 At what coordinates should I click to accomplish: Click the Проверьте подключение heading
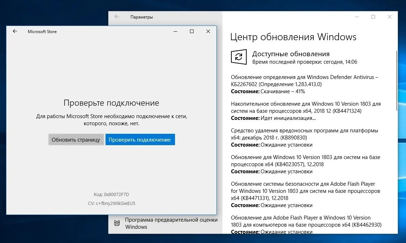tap(111, 103)
